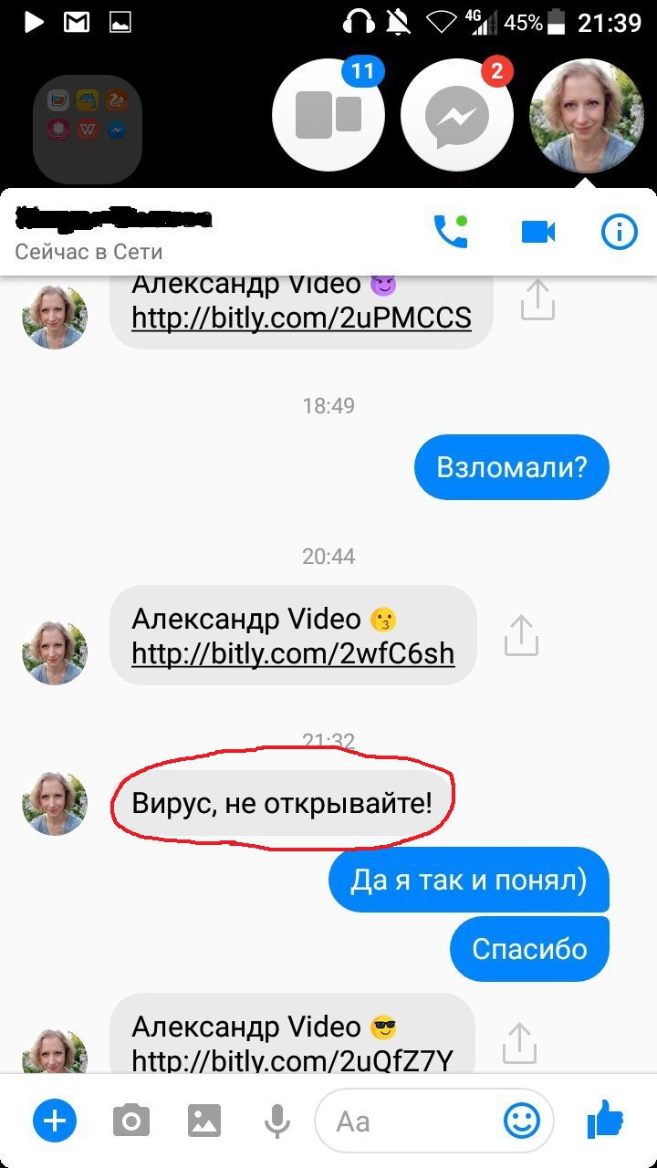Start a voice call with phone icon

450,232
